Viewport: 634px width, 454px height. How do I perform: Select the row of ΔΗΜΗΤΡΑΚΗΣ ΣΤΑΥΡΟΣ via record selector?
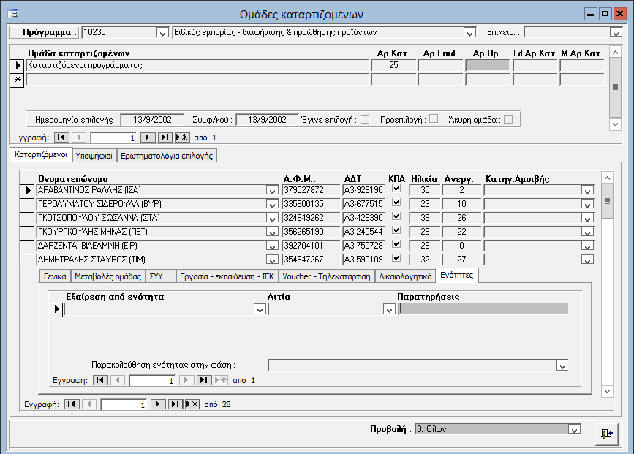tap(29, 259)
